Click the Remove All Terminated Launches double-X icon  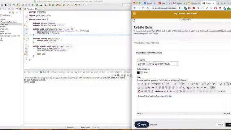(x=118, y=75)
